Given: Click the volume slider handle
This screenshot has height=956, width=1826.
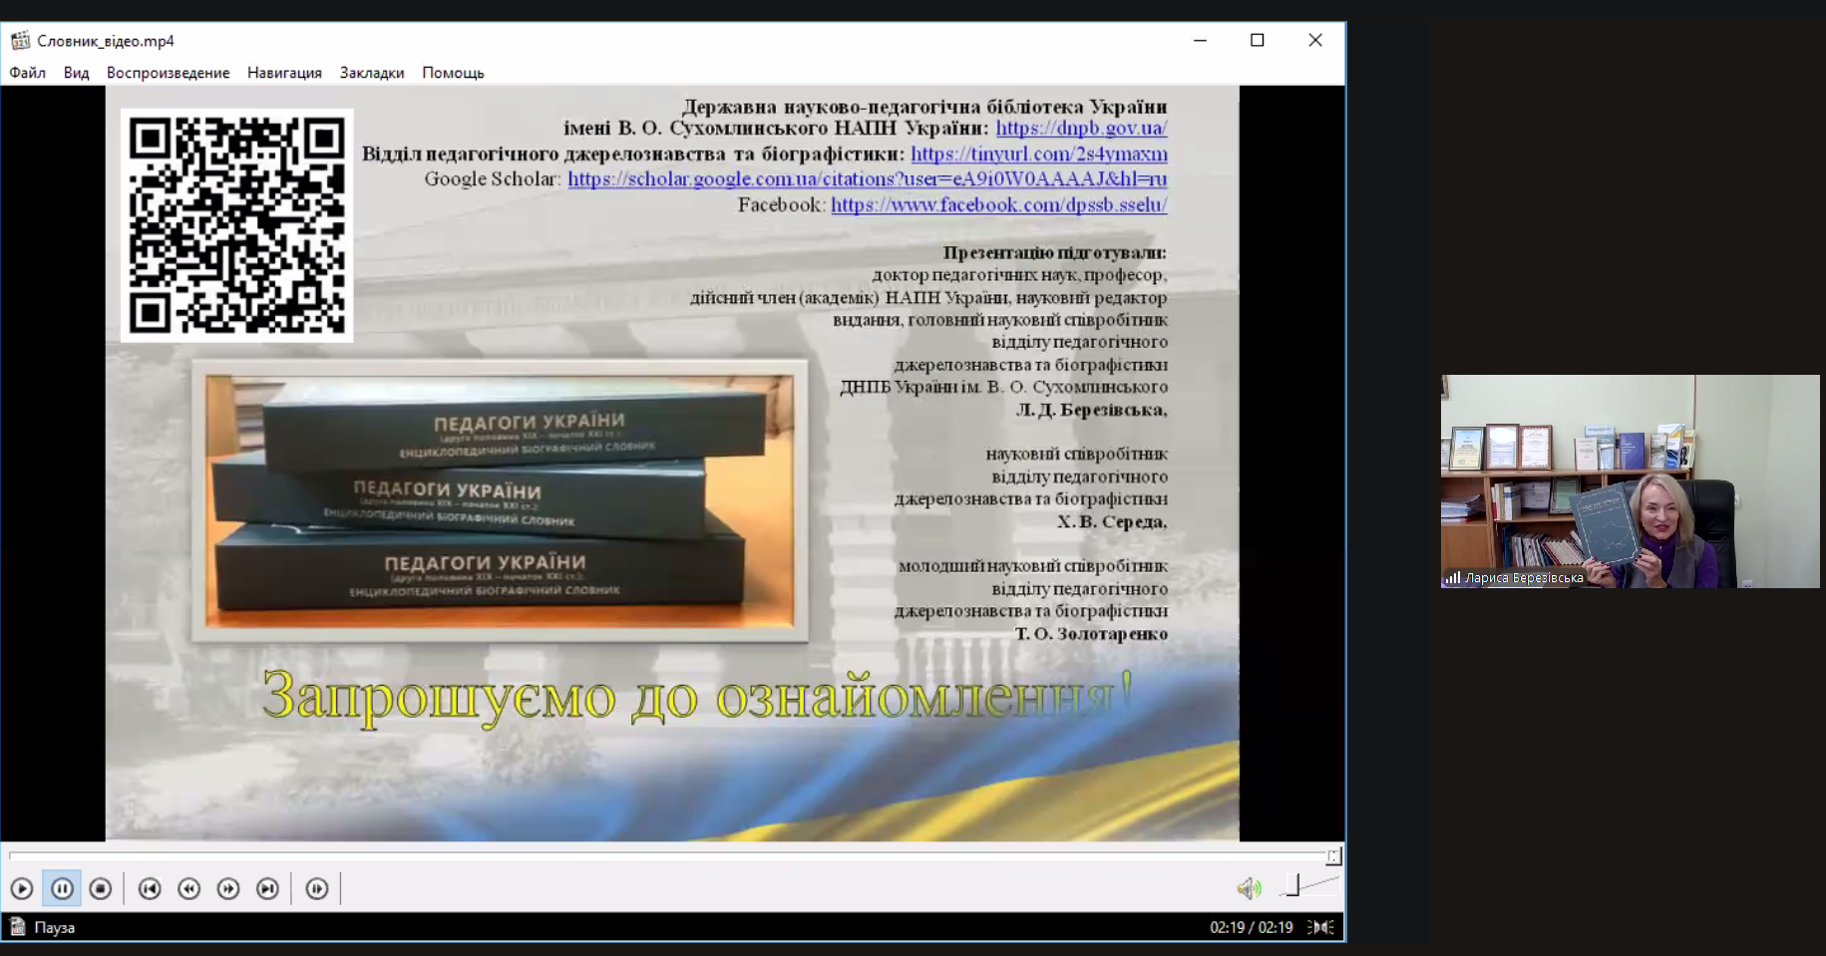Looking at the screenshot, I should (1293, 885).
